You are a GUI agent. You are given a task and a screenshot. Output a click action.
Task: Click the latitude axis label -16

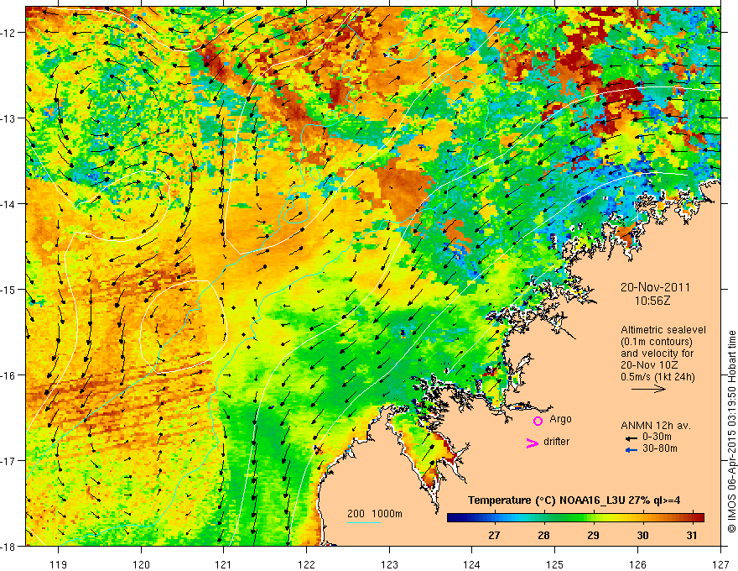8,375
